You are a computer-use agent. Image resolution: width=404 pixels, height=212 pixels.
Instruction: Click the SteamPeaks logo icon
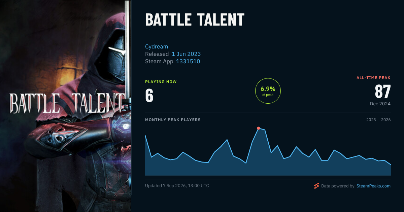pos(316,186)
